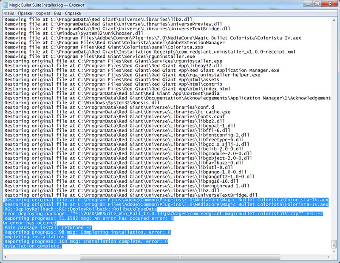
Task: Click the line removing UniChooser.dll
Action: (74, 34)
